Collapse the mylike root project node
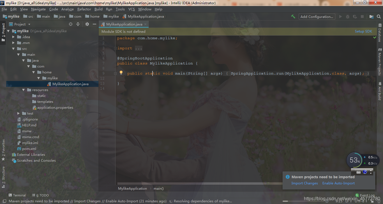383x204 pixels. pyautogui.click(x=8, y=31)
